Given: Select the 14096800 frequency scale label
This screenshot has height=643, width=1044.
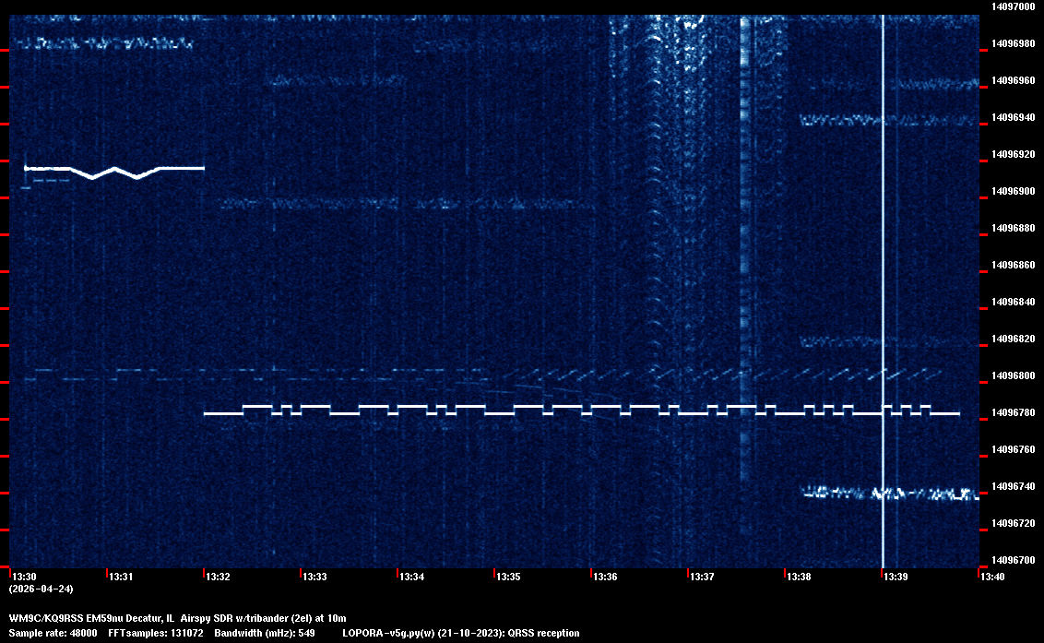Looking at the screenshot, I should click(1012, 375).
